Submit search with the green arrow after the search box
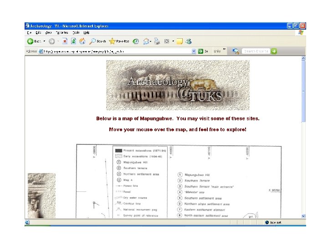Viewport: 328px width, 246px height. tap(274, 51)
